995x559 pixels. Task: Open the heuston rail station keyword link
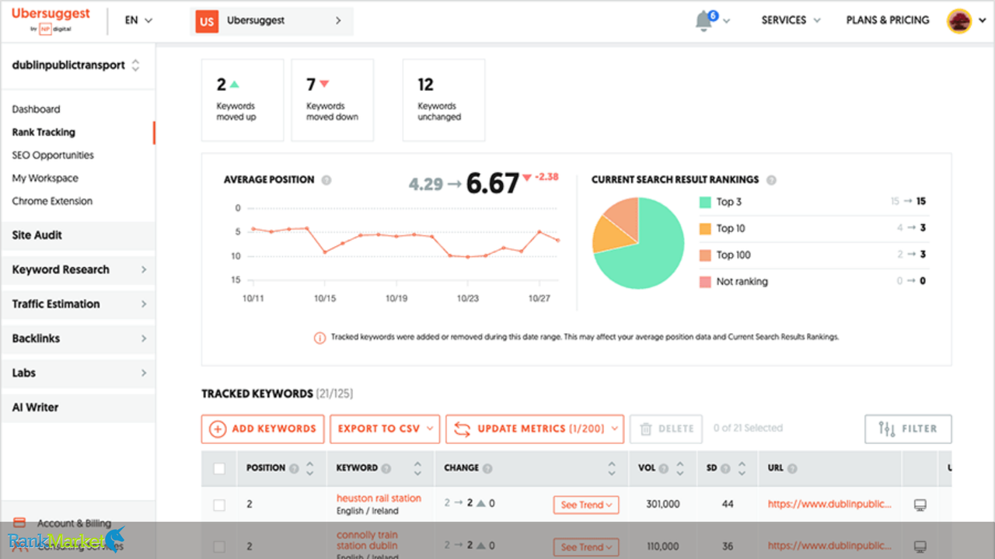point(379,498)
